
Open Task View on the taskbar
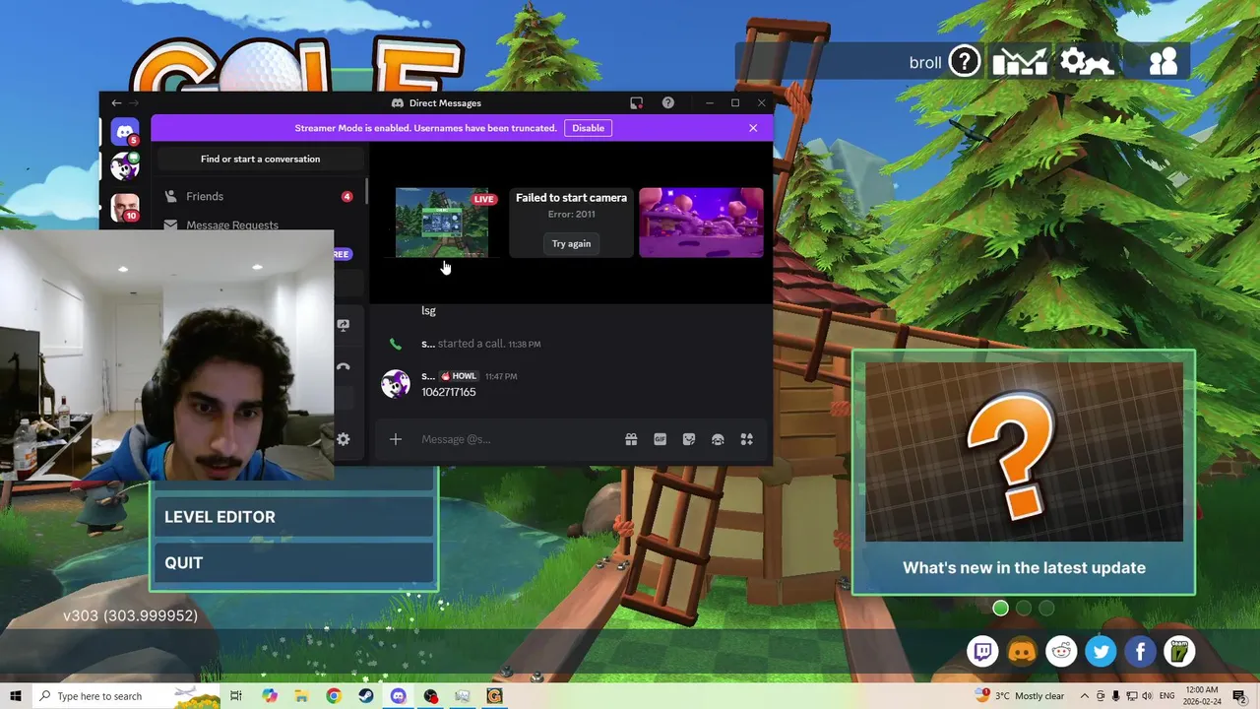[236, 696]
